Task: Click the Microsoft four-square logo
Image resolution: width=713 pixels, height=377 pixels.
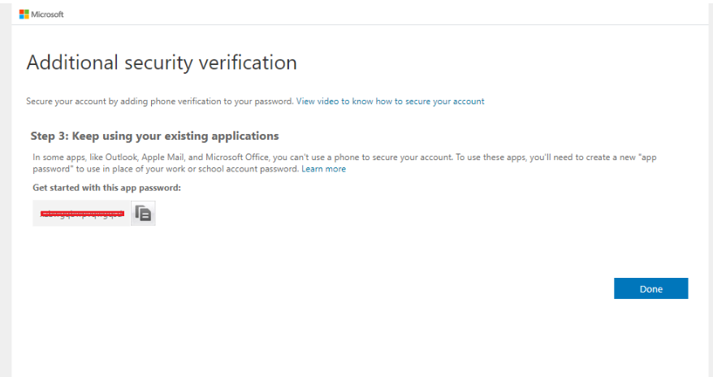Action: (24, 14)
